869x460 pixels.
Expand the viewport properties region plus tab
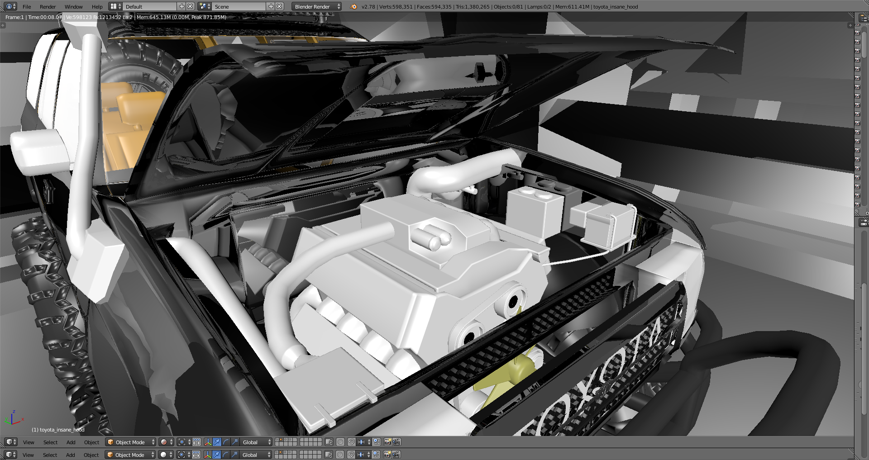coord(850,25)
